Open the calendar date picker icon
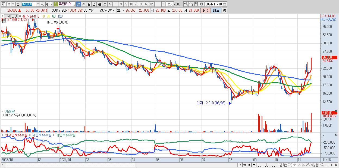This screenshot has width=339, height=168. (225, 4)
